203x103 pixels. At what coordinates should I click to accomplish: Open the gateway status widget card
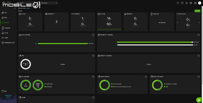point(136,22)
